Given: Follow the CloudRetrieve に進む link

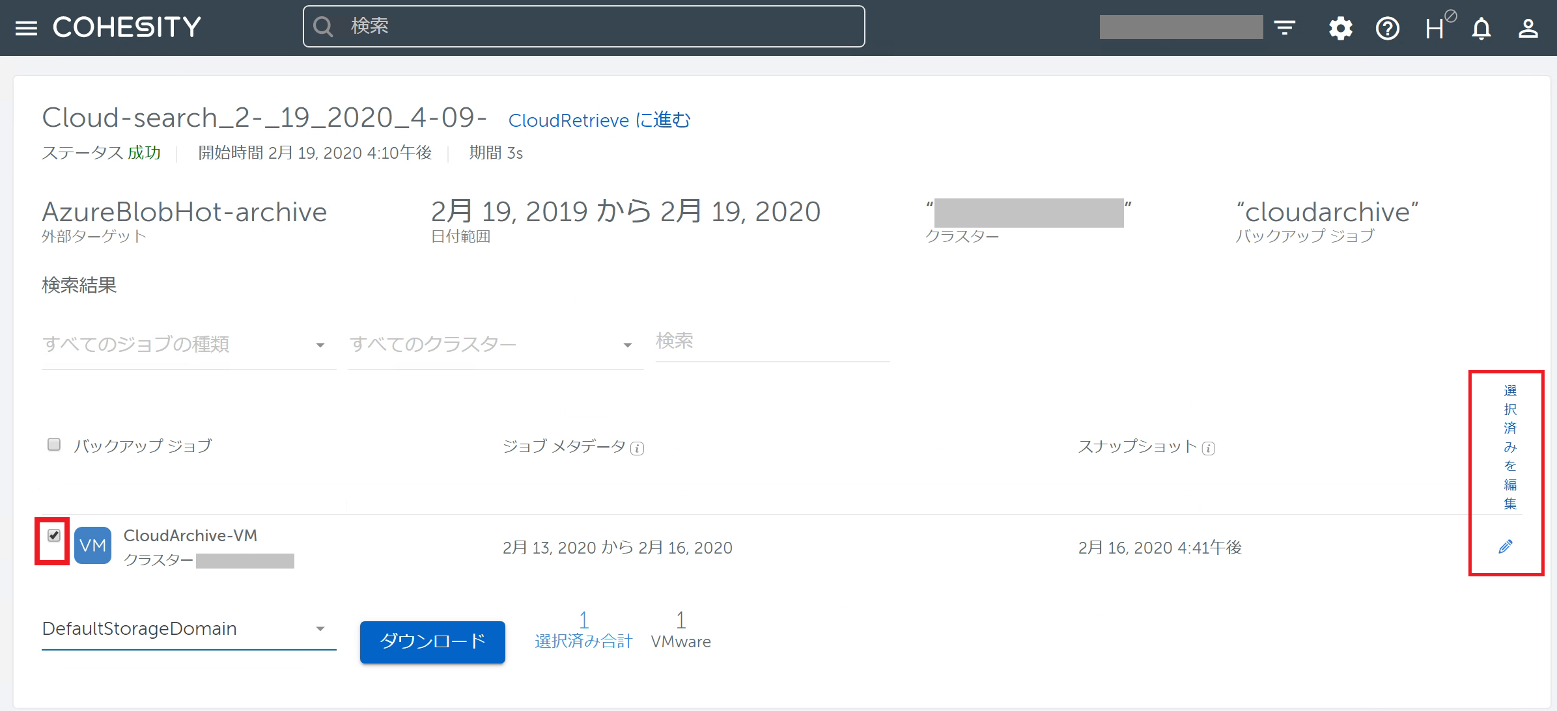Looking at the screenshot, I should [599, 120].
